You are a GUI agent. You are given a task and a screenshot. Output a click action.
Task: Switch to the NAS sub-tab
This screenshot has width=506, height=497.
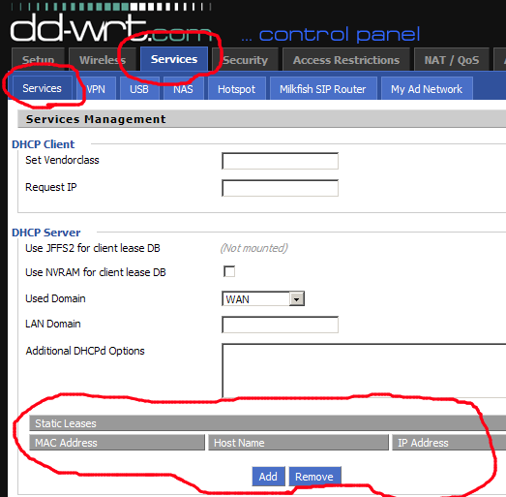click(x=183, y=88)
